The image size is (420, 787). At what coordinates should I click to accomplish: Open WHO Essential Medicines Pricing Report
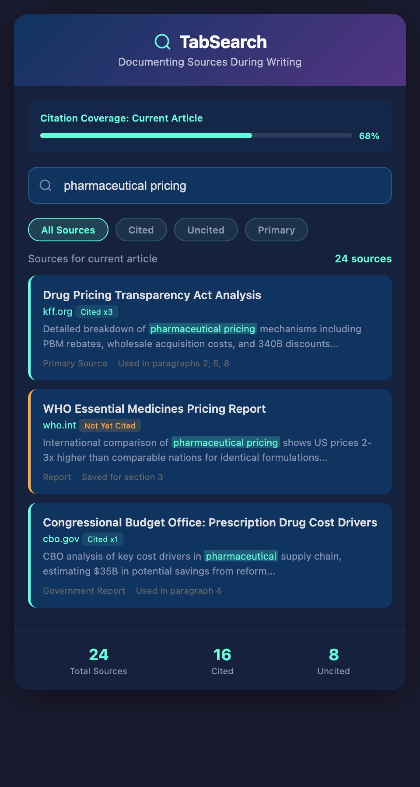point(154,409)
